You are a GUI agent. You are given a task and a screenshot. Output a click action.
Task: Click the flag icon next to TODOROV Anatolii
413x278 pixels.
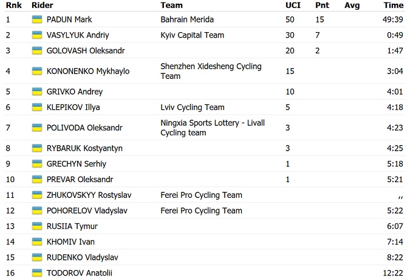point(36,273)
